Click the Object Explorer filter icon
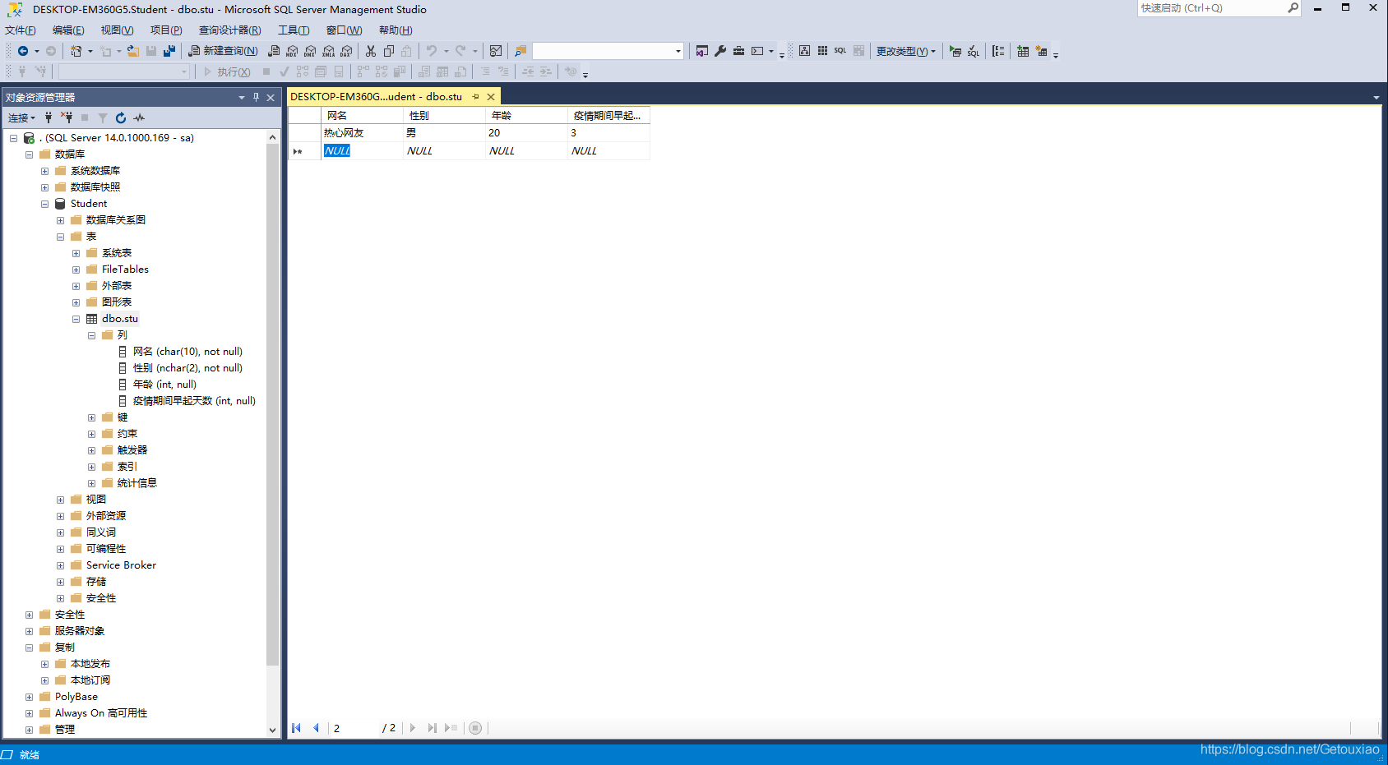1388x765 pixels. 103,118
